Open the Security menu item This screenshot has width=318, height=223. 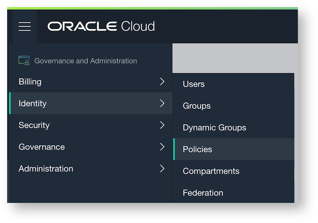point(34,125)
